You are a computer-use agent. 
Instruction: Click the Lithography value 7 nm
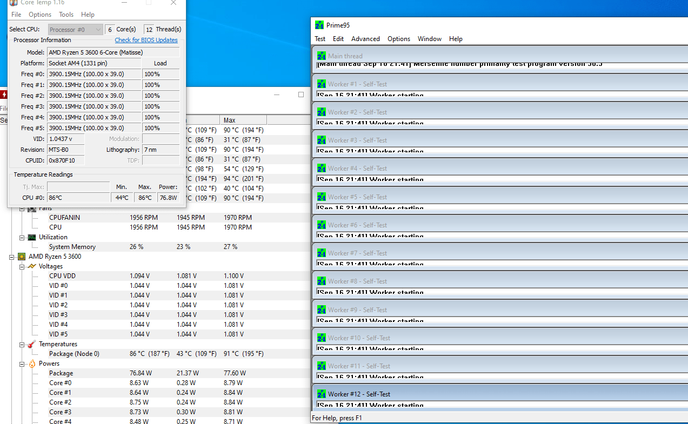pos(161,150)
